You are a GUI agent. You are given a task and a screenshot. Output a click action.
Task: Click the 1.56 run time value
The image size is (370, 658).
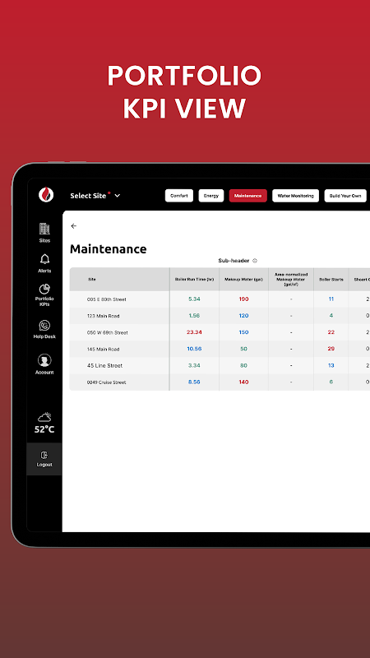pos(194,316)
